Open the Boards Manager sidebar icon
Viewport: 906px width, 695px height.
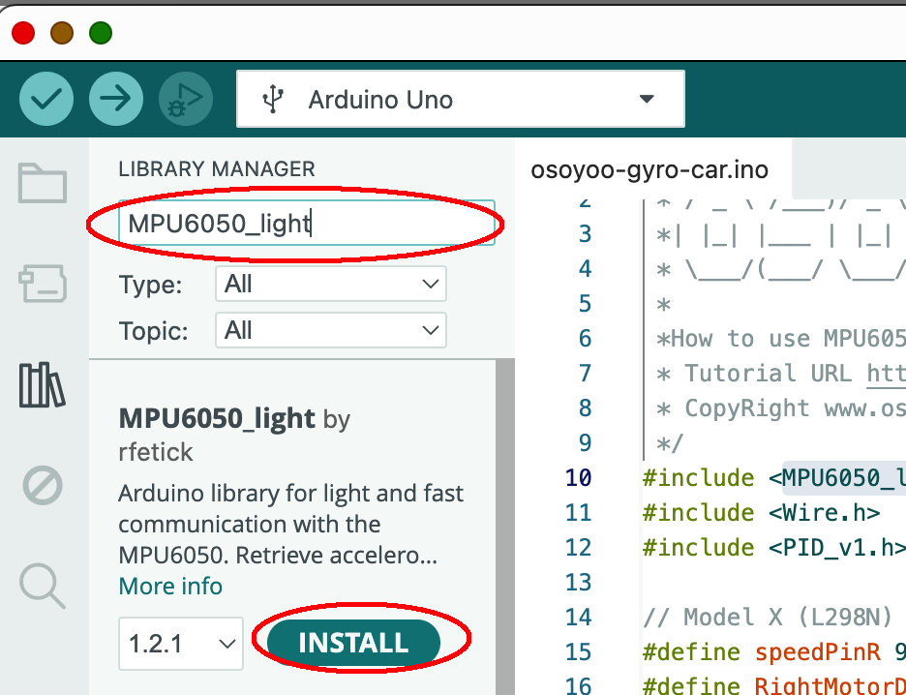pyautogui.click(x=43, y=285)
